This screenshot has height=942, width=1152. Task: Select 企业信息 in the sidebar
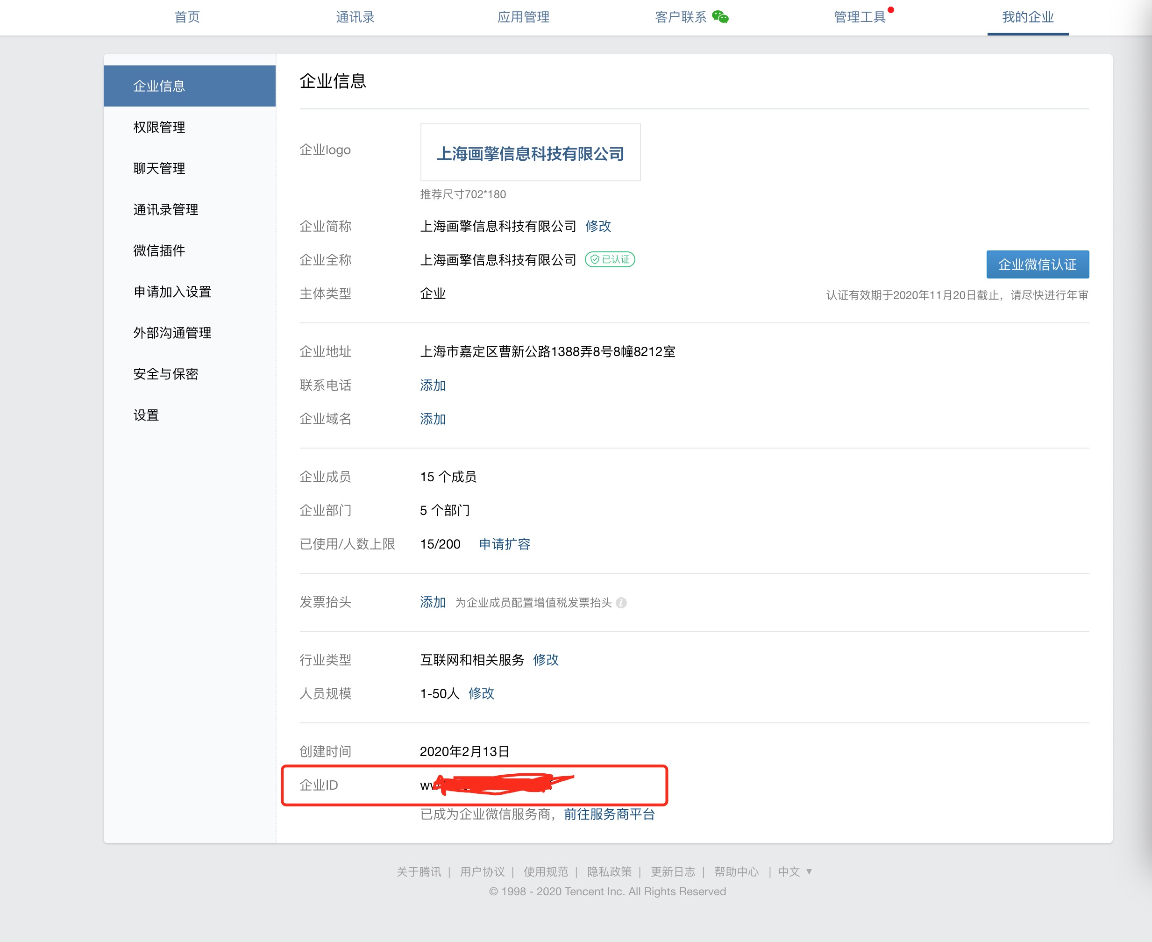tap(189, 86)
